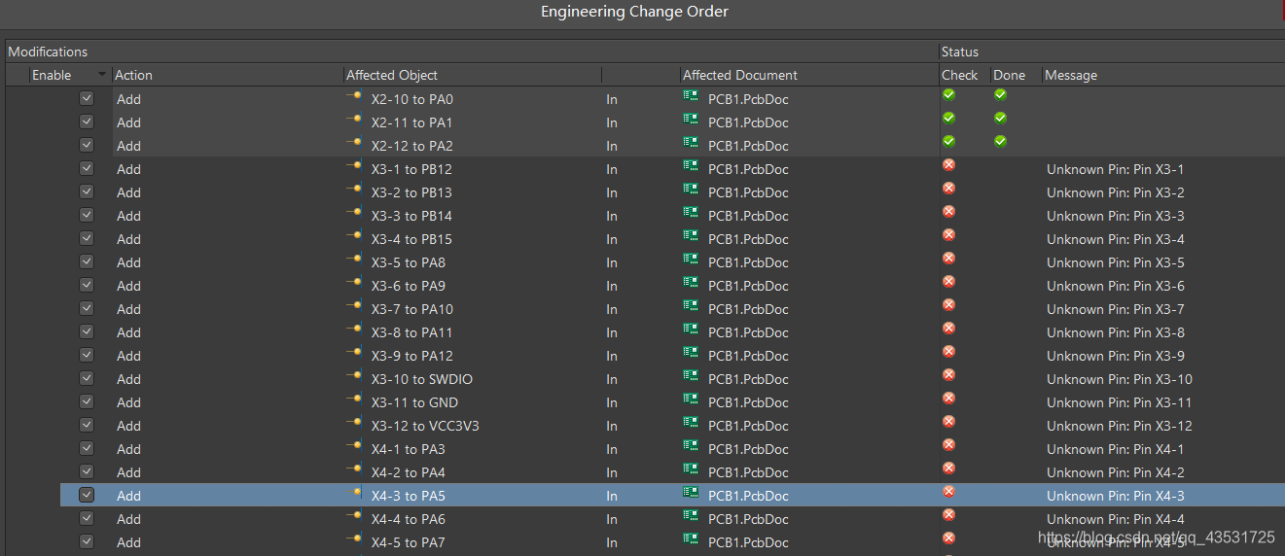Click the net pin icon for X3-10 to SWDIO

pyautogui.click(x=354, y=375)
